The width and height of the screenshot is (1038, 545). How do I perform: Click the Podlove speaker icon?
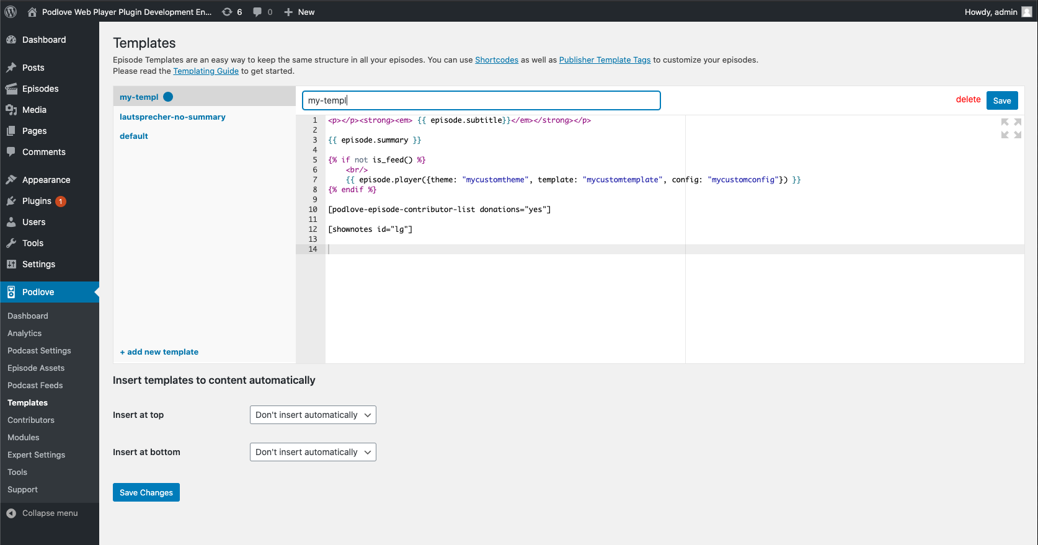[x=11, y=292]
